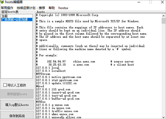Click the 'For example:' comment line
The image size is (166, 119).
point(47,55)
